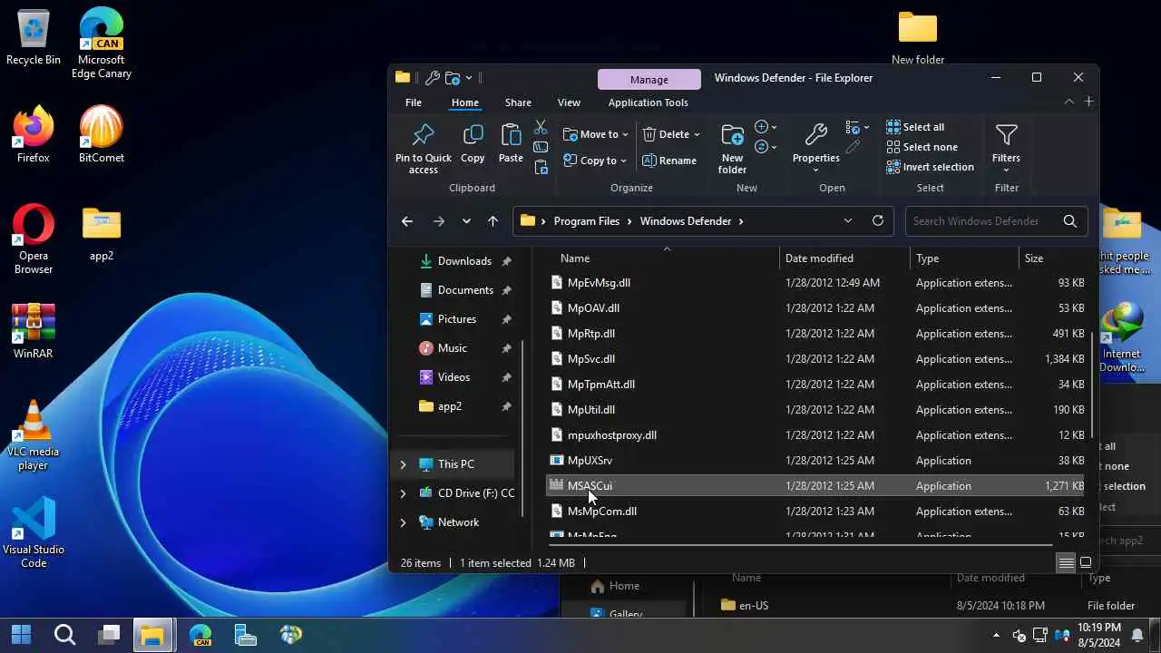Click the Paste shortcut icon

coord(541,167)
